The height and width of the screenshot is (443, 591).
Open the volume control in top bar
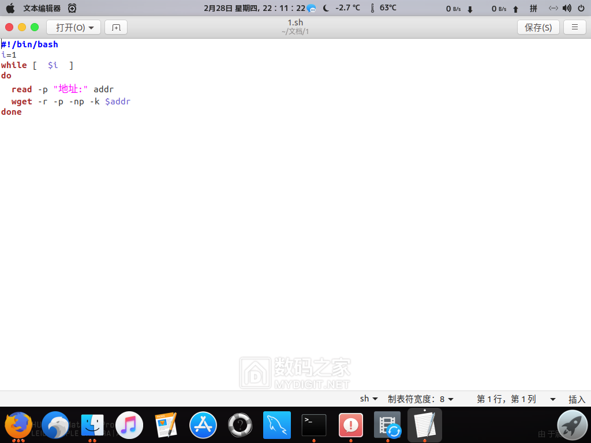pos(567,8)
